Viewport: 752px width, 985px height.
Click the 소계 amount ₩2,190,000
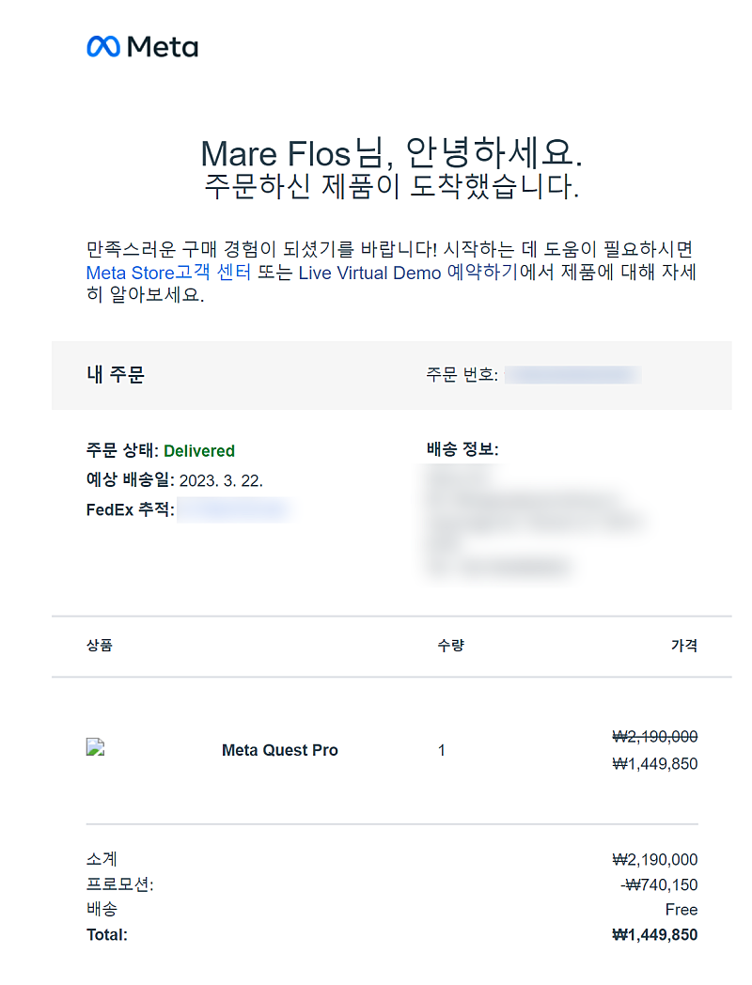point(654,859)
